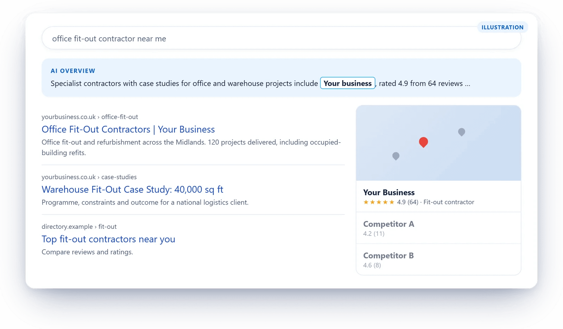Click the highlighted 'Your business' chip
Image resolution: width=563 pixels, height=329 pixels.
point(348,83)
